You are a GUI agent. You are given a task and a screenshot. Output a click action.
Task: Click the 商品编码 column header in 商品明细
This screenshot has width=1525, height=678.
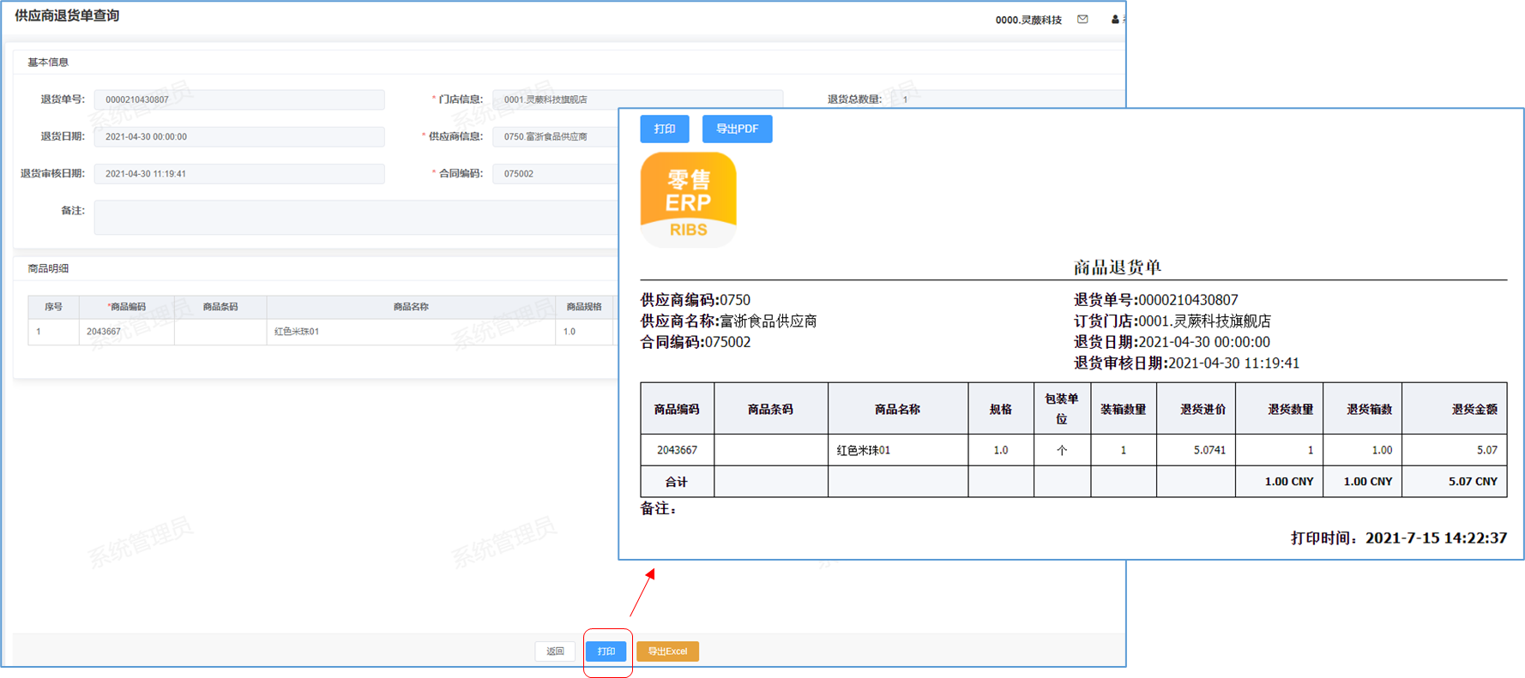pyautogui.click(x=127, y=307)
